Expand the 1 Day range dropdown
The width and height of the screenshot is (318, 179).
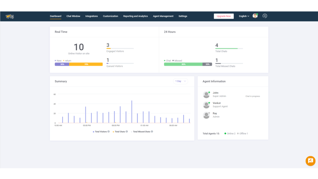(181, 81)
